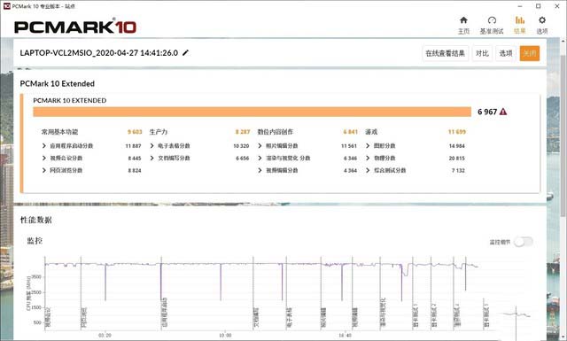Click the overall score 6 967
567x341 pixels.
(487, 112)
